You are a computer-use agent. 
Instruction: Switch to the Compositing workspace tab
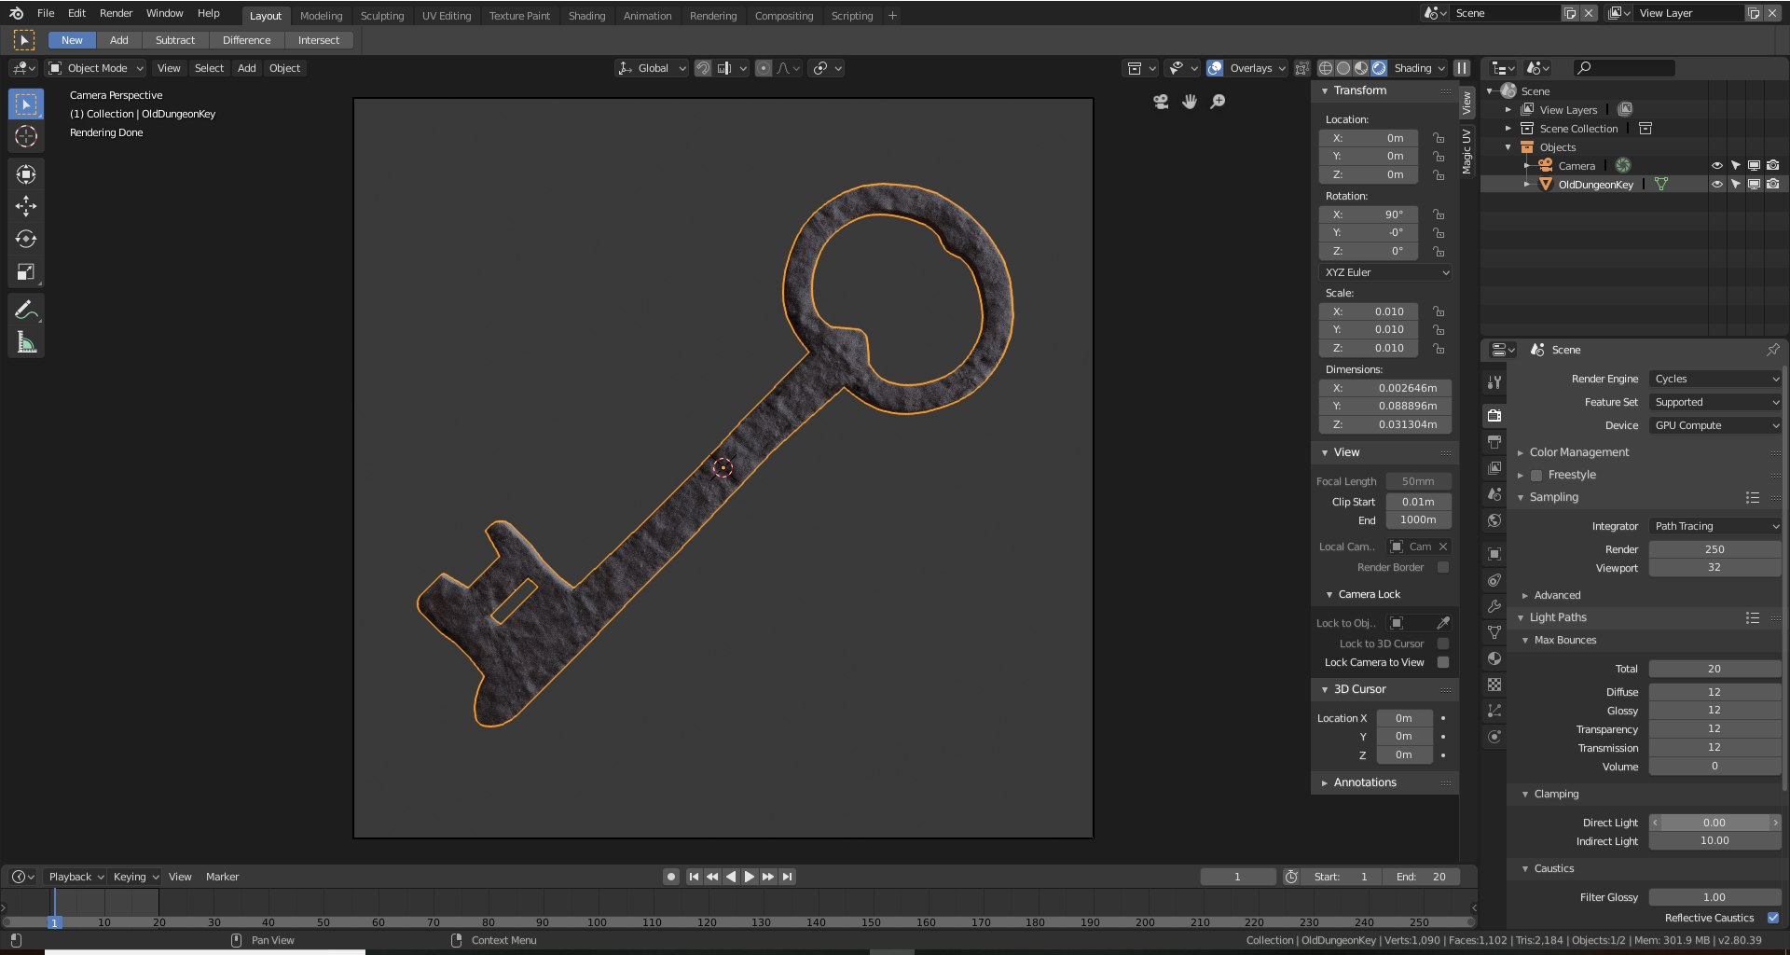click(783, 16)
